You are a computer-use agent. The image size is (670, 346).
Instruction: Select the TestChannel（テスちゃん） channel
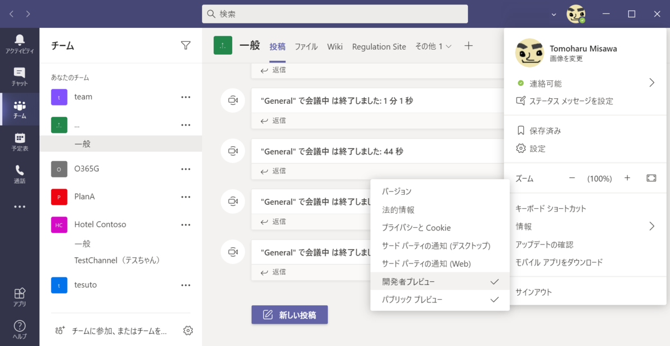117,260
